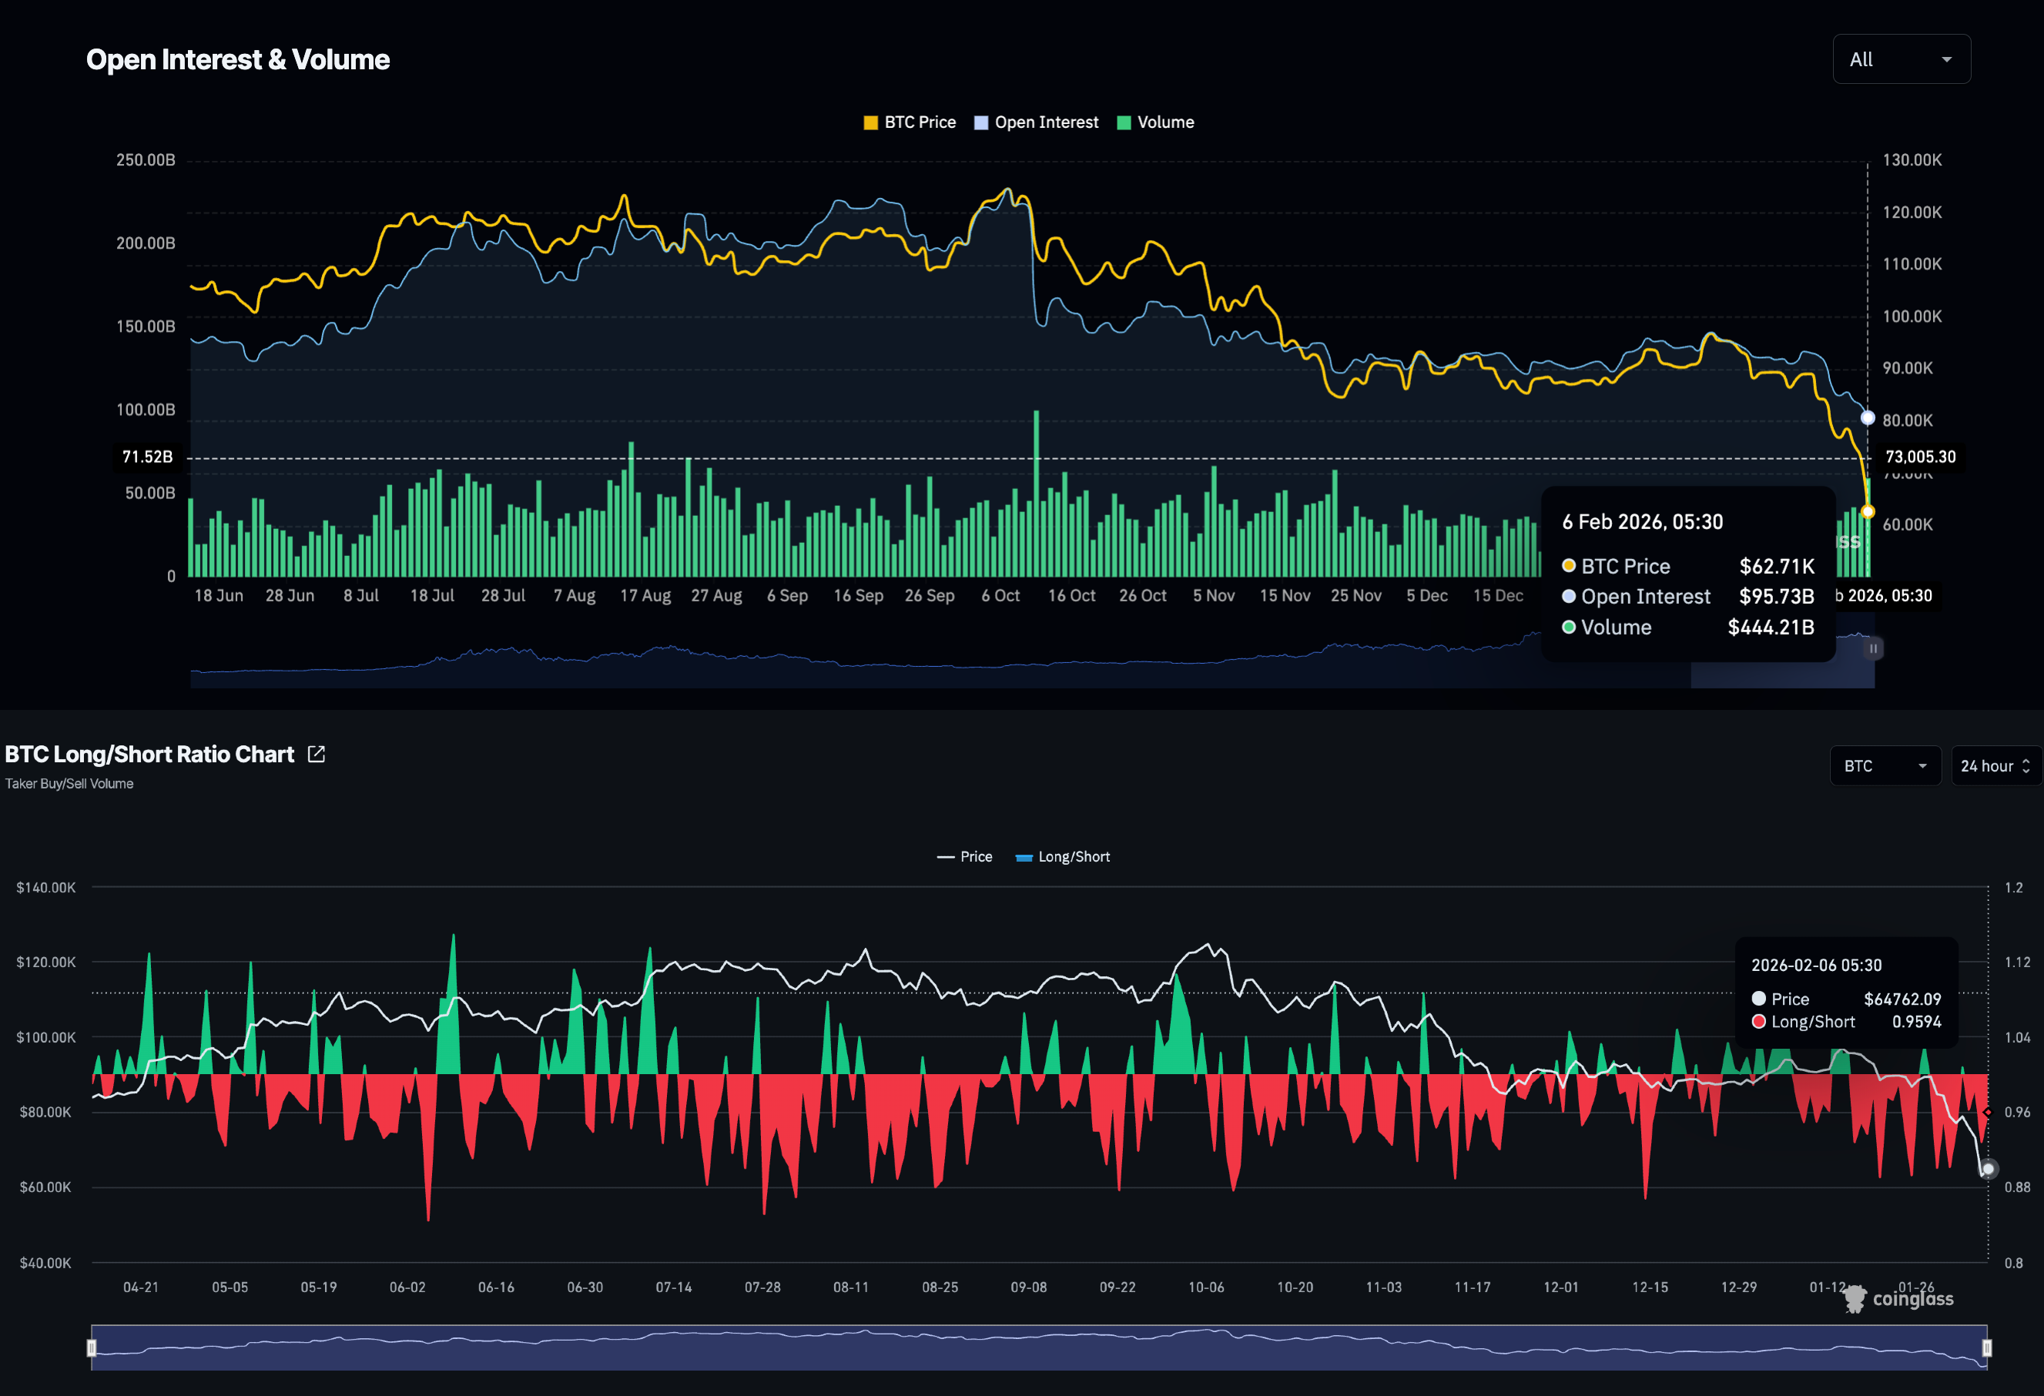Toggle the Long/Short series label visibility
Viewport: 2044px width, 1396px height.
(x=1074, y=857)
